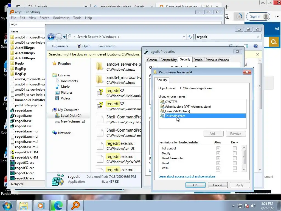Screen dimensions: 281x211
Task: Open the Organize dropdown menu
Action: pyautogui.click(x=60, y=46)
